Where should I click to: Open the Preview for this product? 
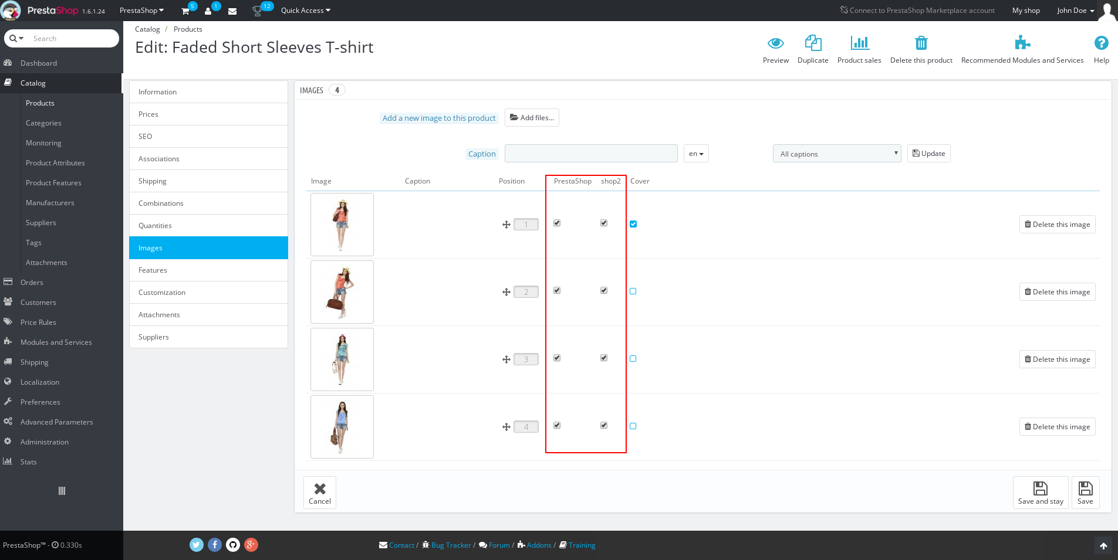click(775, 48)
